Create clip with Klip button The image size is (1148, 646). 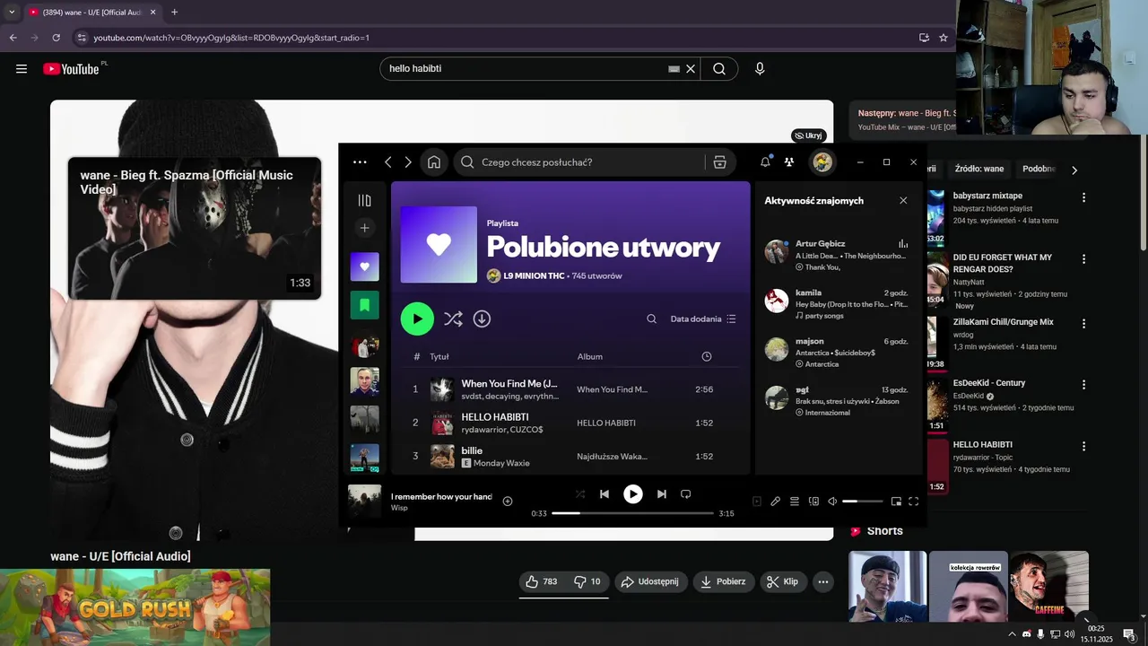click(783, 581)
